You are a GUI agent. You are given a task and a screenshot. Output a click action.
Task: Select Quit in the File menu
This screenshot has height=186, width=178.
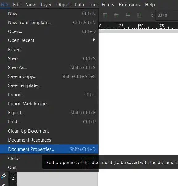click(12, 167)
